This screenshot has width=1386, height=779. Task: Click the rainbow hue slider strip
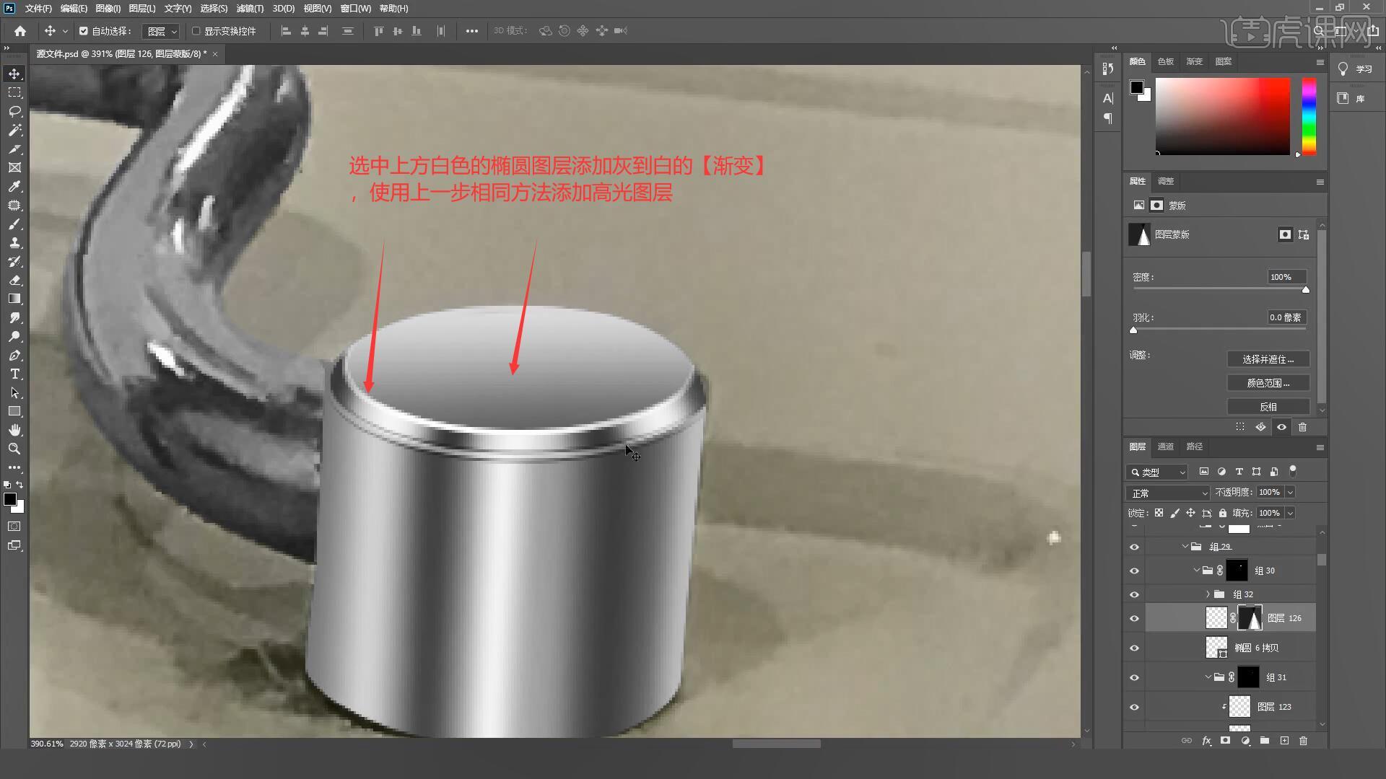coord(1309,116)
